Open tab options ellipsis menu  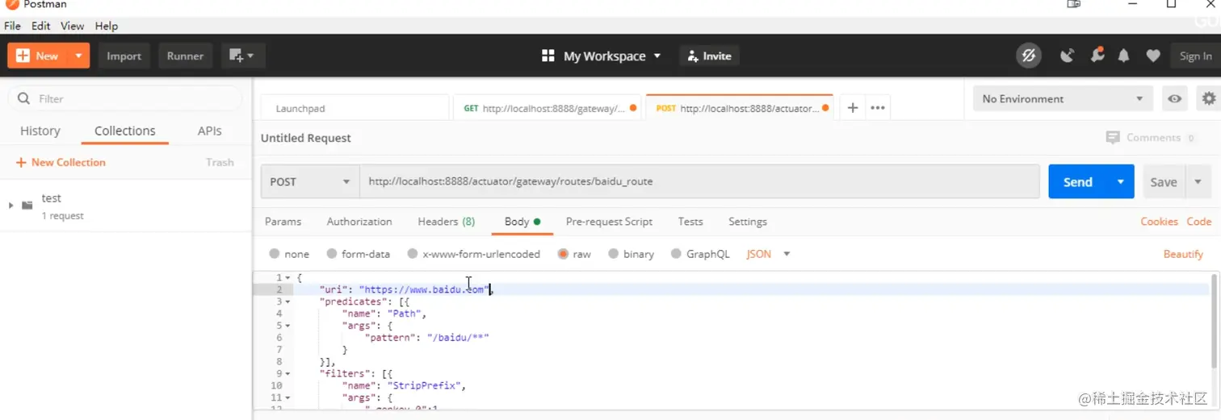coord(879,108)
